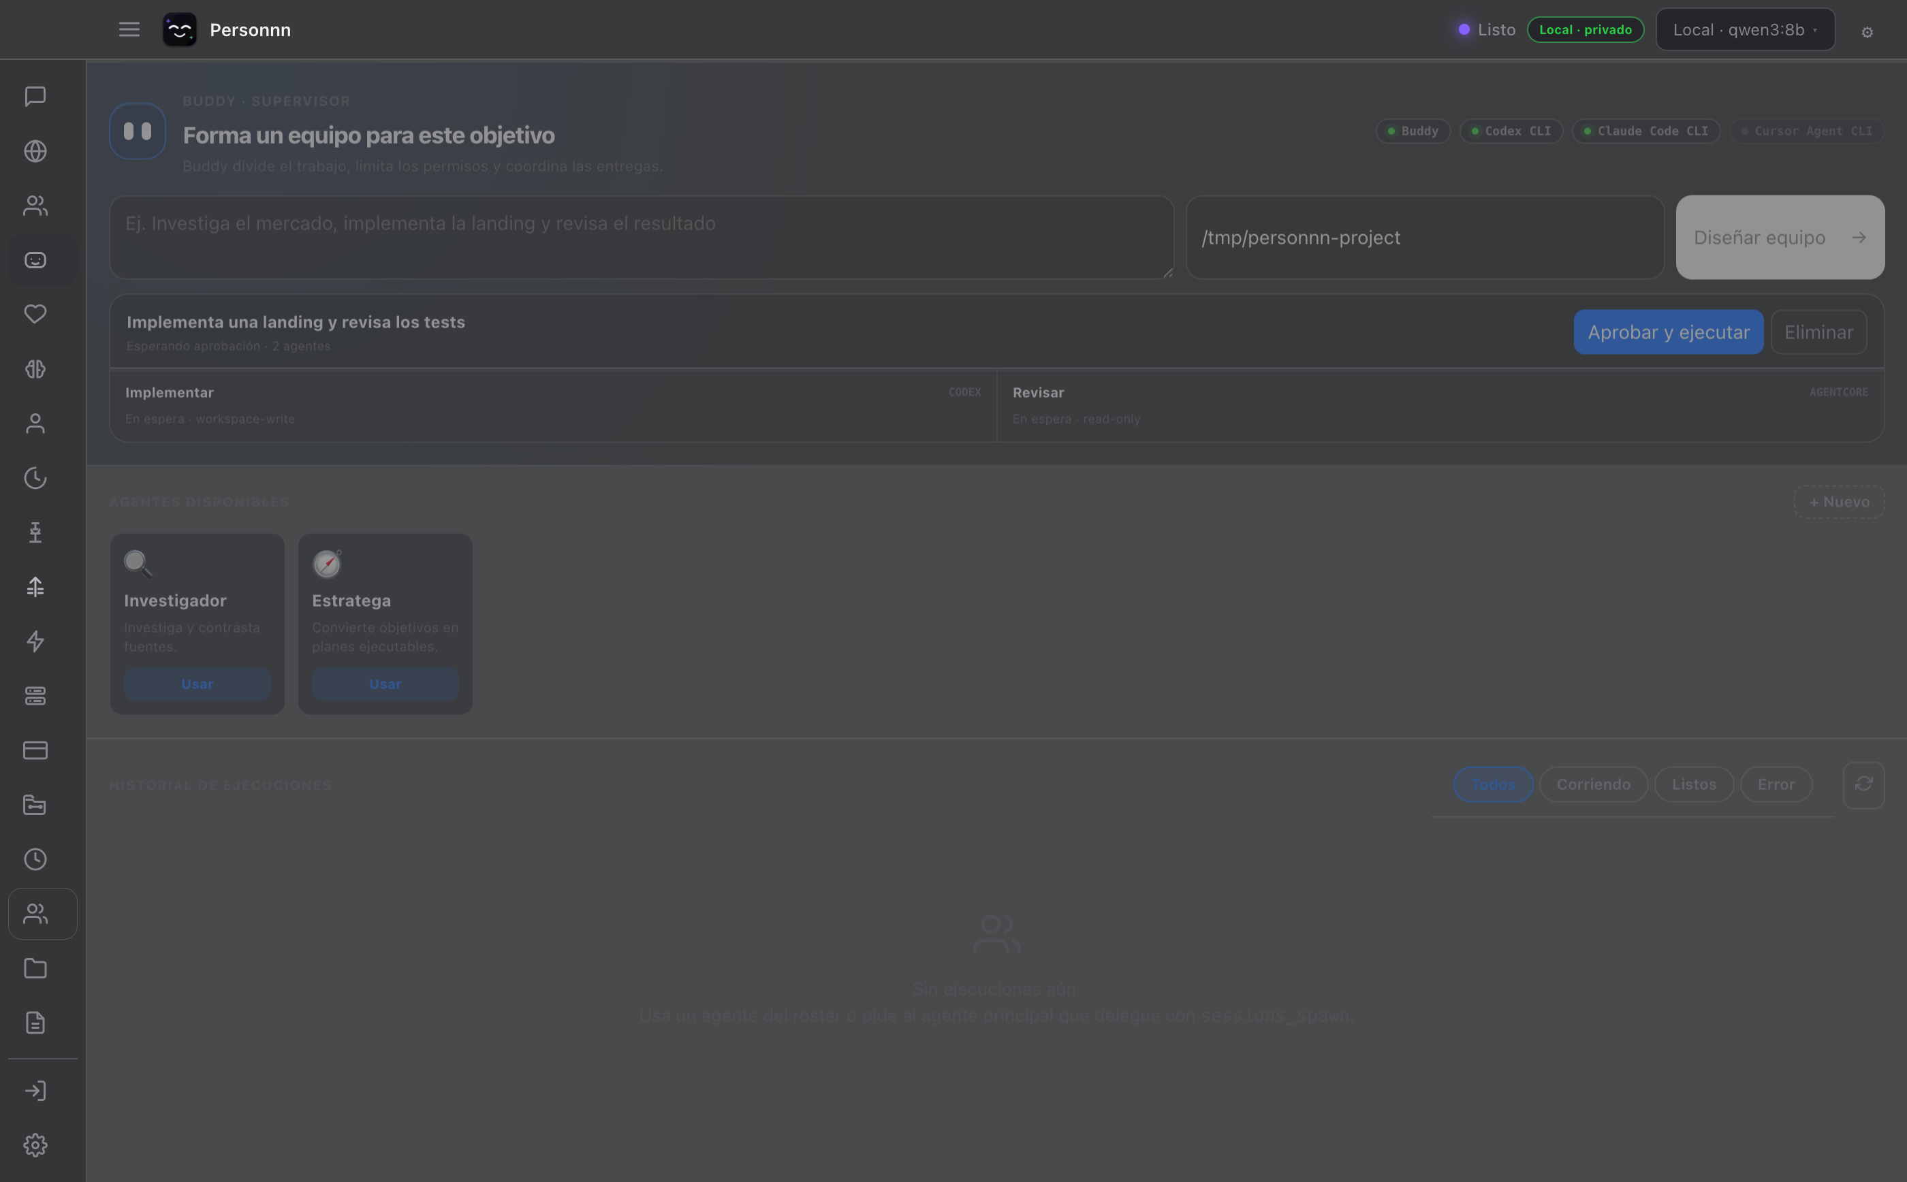Click the sign-in arrow sidebar icon
This screenshot has width=1907, height=1182.
coord(35,1091)
